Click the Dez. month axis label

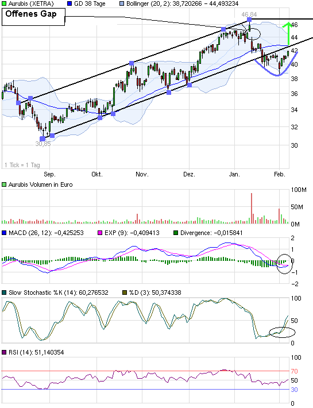tap(189, 174)
